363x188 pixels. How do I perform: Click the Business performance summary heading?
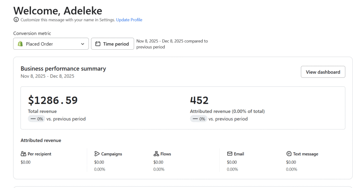tap(63, 69)
